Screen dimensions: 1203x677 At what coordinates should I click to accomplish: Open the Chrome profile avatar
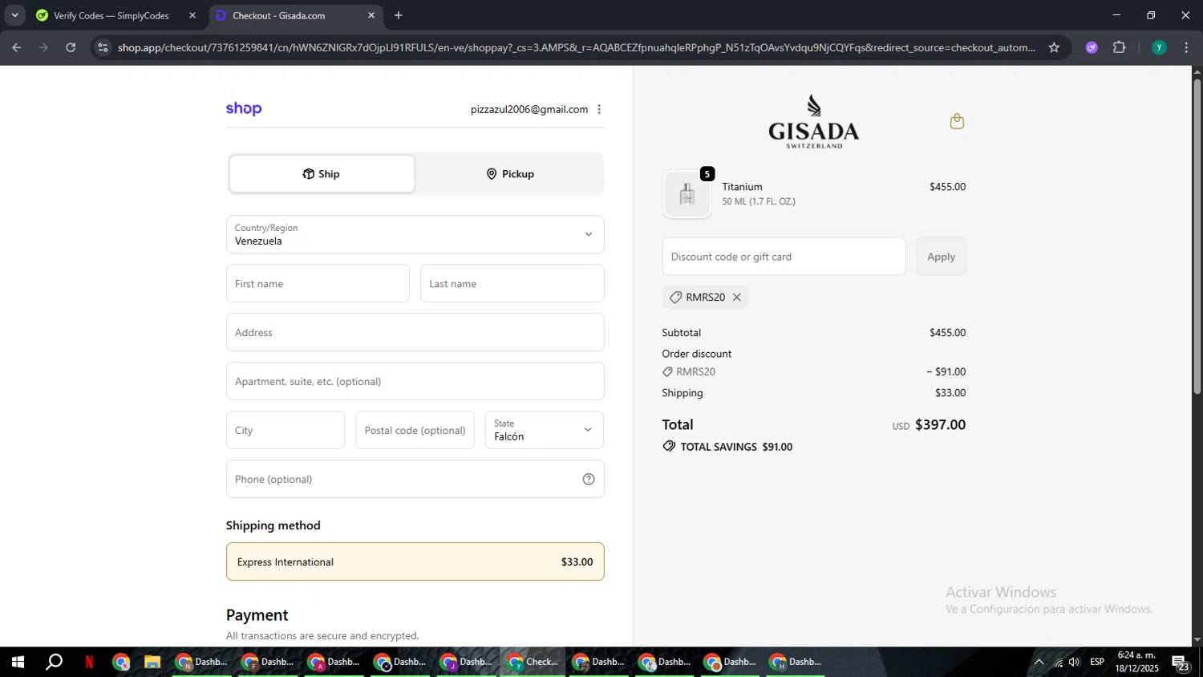coord(1159,47)
